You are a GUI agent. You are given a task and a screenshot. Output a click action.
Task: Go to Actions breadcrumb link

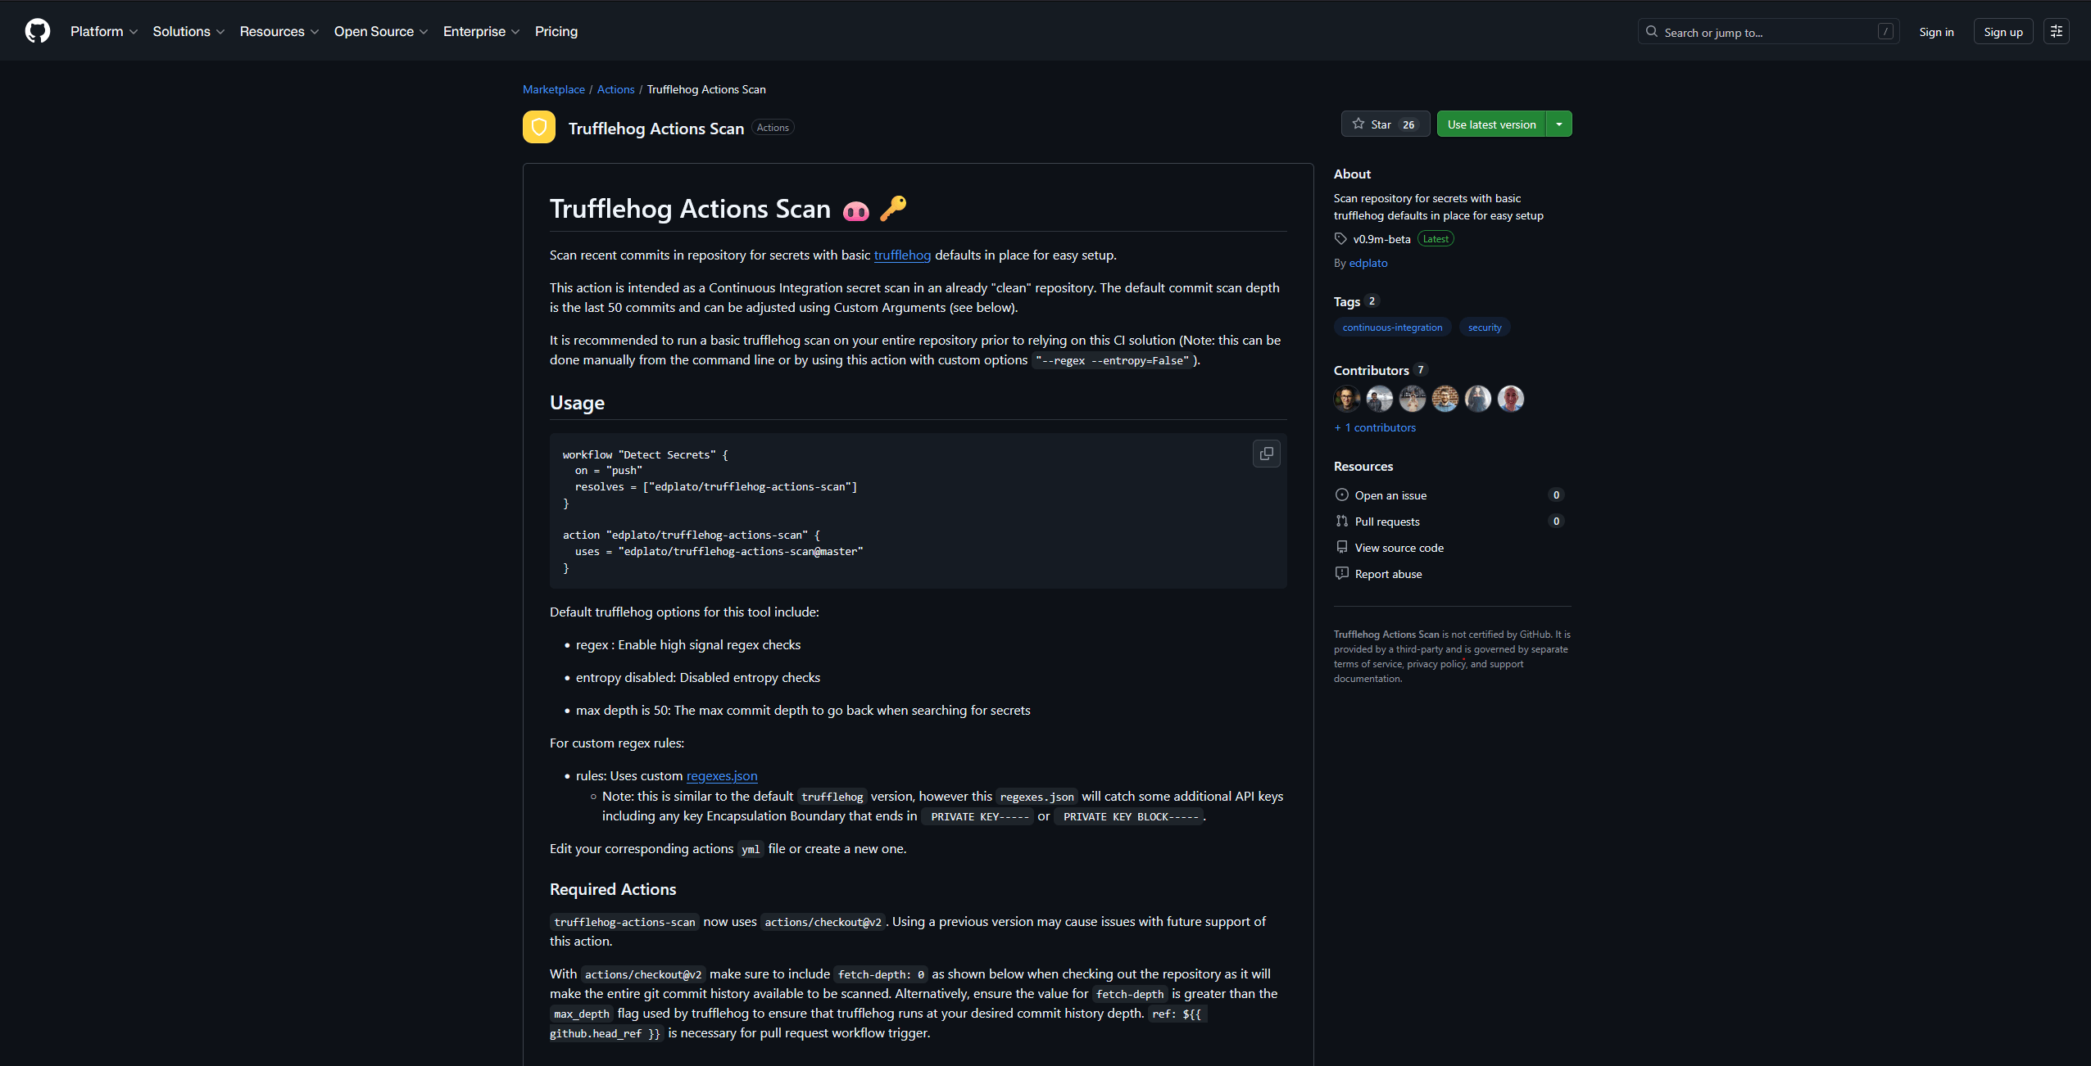[615, 89]
